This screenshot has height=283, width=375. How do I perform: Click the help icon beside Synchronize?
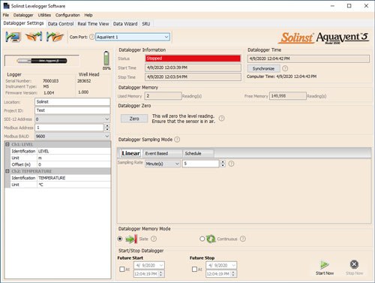tap(285, 68)
